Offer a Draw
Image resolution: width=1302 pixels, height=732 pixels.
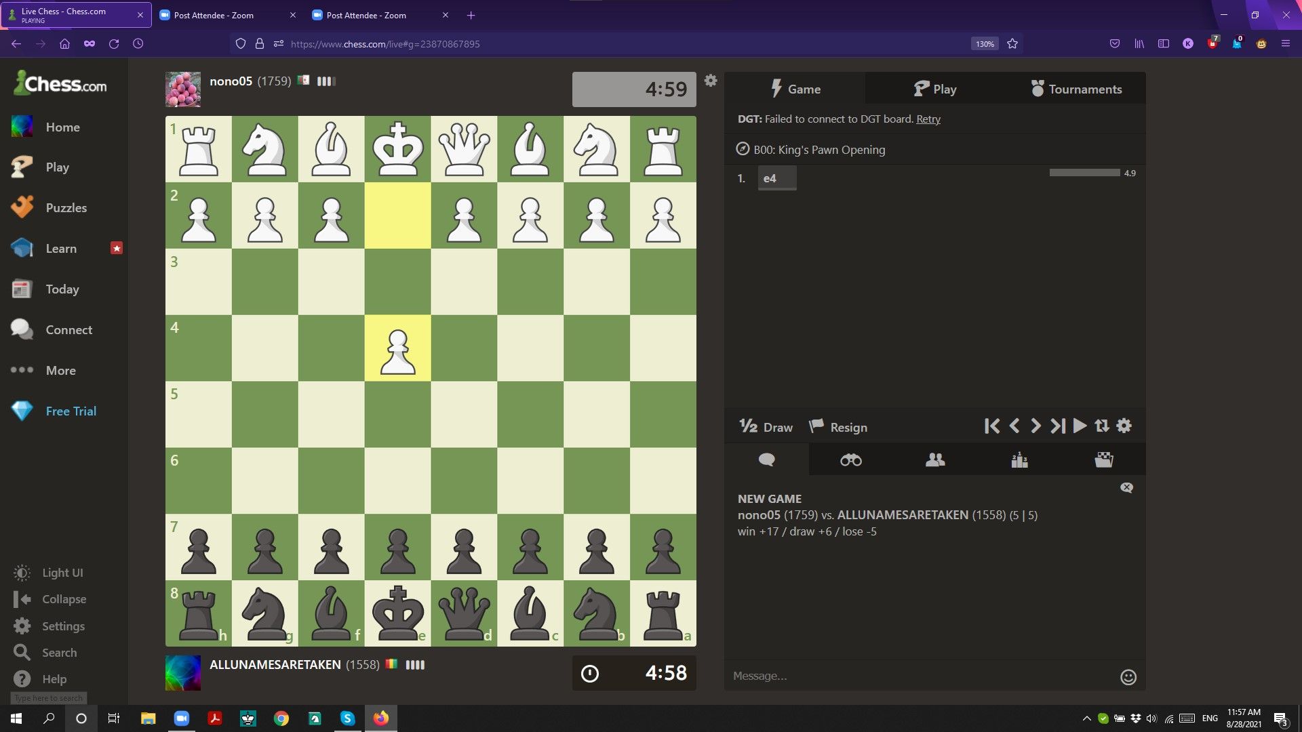(766, 427)
